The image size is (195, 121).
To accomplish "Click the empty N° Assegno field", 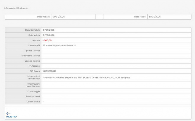I will click(x=115, y=66).
